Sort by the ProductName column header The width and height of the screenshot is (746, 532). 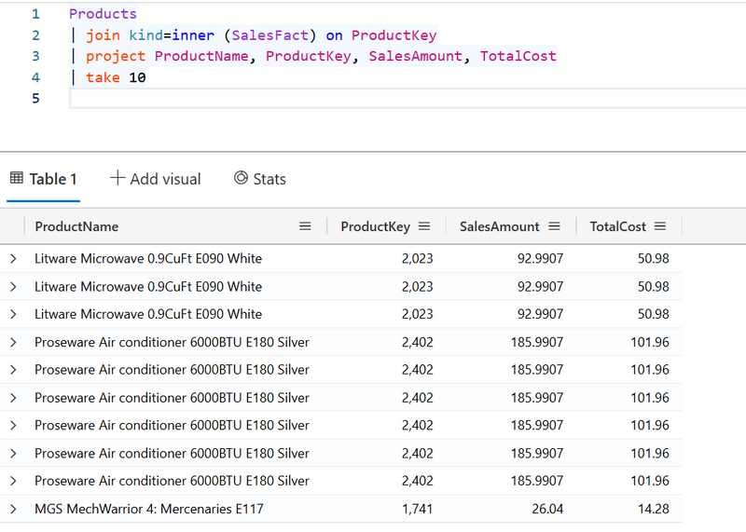tap(76, 226)
